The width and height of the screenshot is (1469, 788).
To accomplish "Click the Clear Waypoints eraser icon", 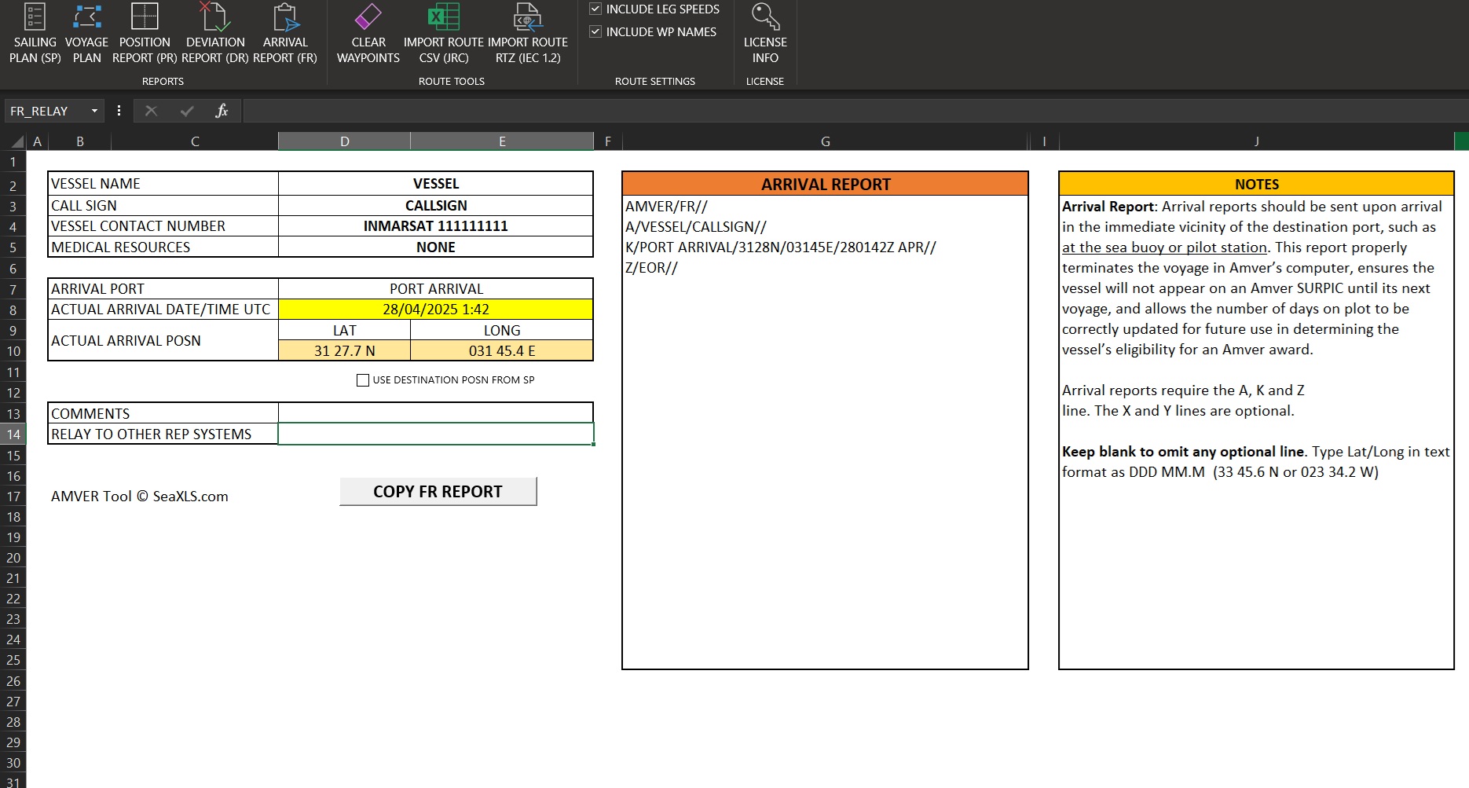I will pos(368,17).
